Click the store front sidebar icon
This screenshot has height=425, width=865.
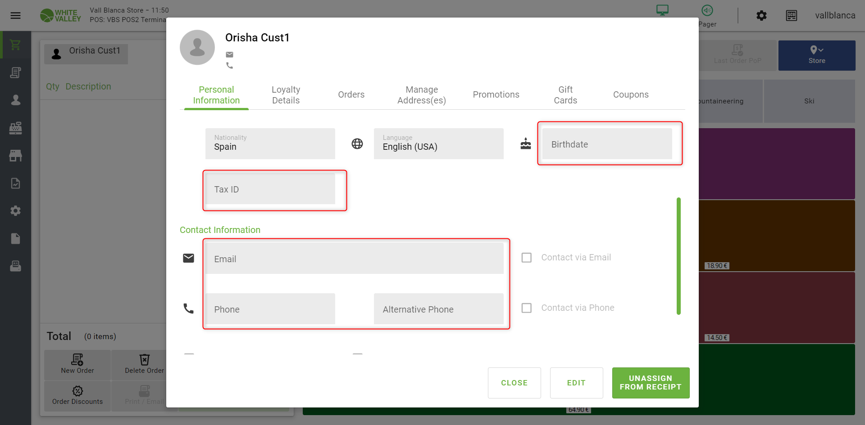click(x=16, y=156)
